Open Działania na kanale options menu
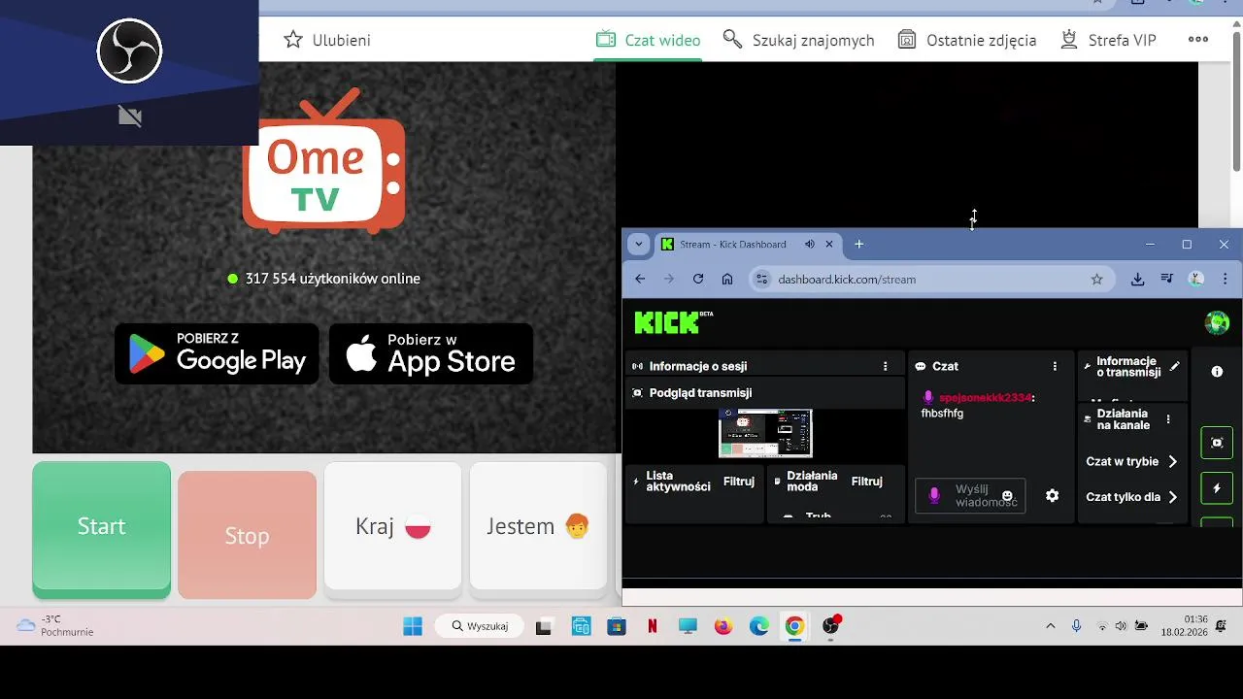 pos(1168,419)
